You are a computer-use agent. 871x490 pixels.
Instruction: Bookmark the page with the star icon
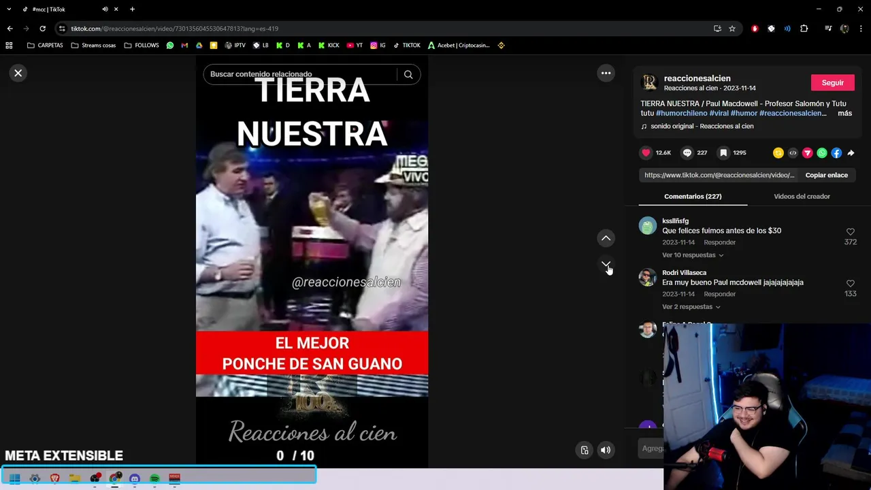732,29
